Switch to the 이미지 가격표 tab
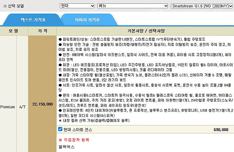Viewport: 234px width, 152px height. pyautogui.click(x=87, y=20)
